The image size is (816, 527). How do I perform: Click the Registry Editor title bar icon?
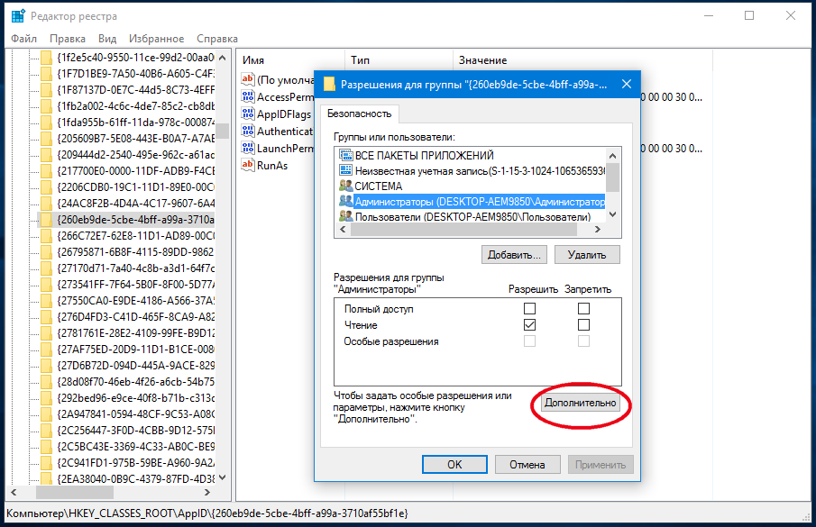[18, 15]
